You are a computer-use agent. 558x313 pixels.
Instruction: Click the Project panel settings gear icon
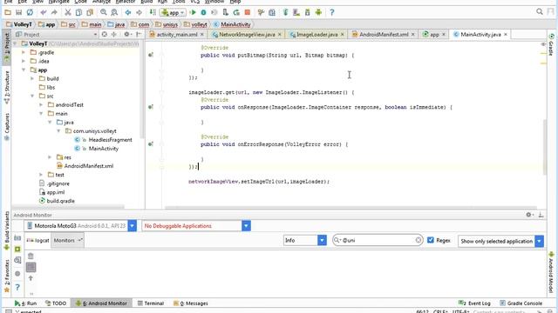(126, 35)
